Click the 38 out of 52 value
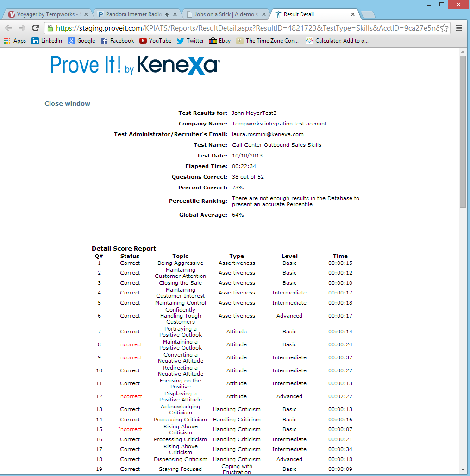Screen dimensions: 470x476 (x=248, y=177)
